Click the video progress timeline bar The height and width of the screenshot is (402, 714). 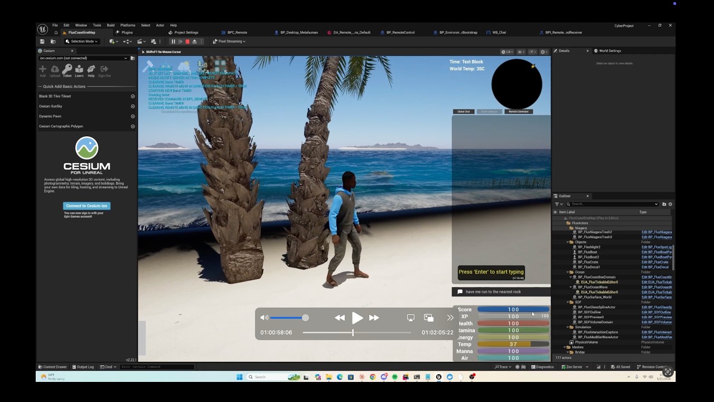click(357, 333)
